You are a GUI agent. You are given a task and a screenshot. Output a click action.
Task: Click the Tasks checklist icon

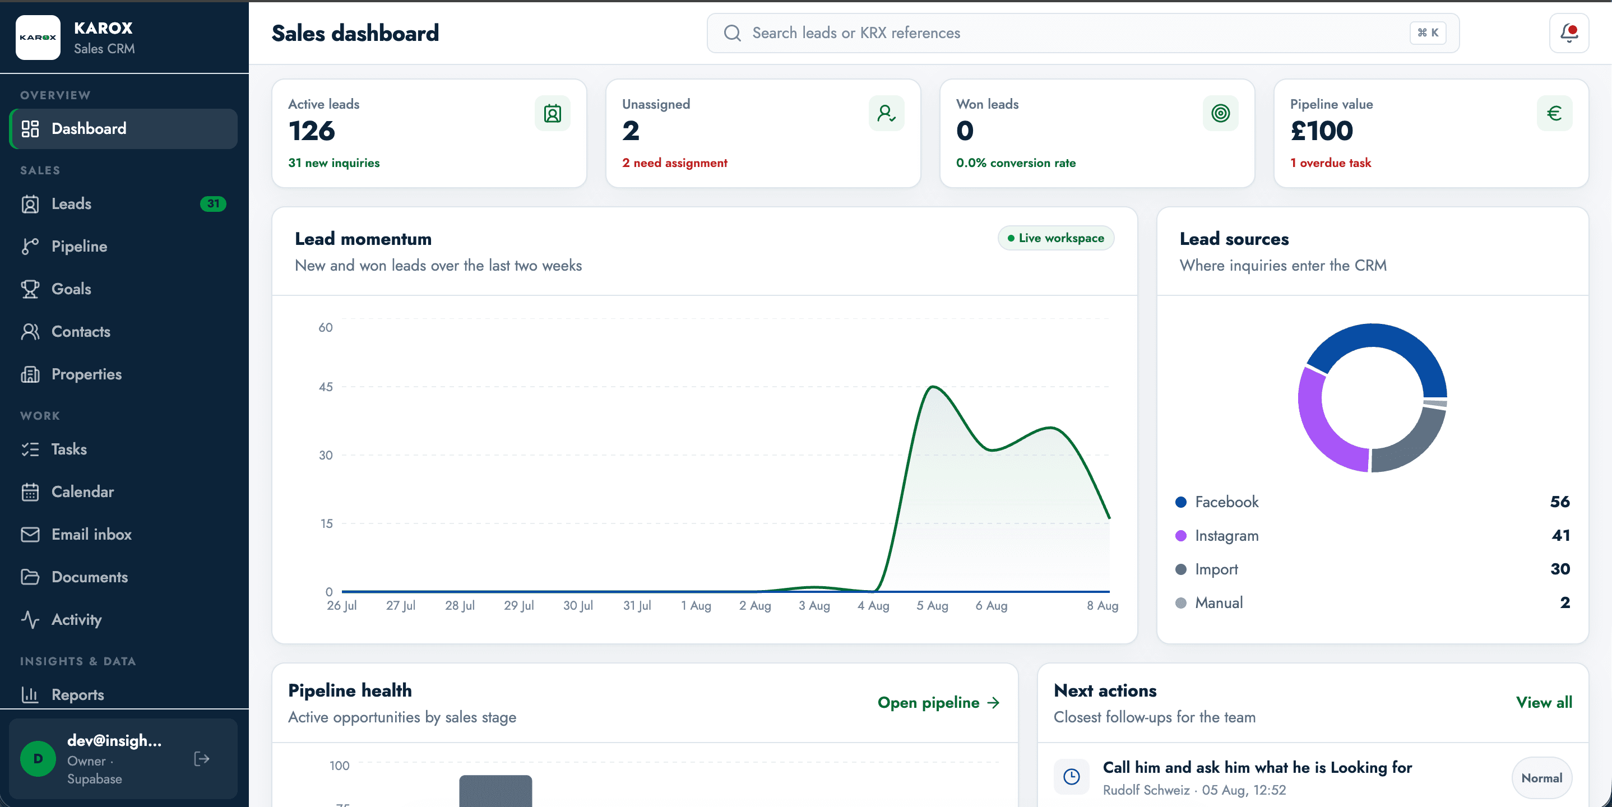coord(30,449)
